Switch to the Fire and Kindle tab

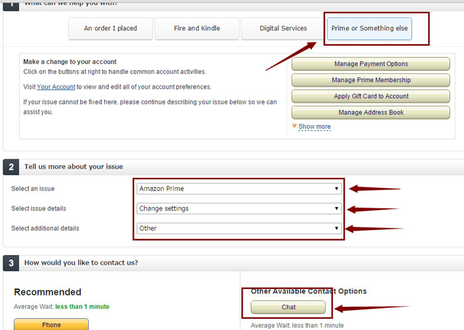tap(196, 28)
